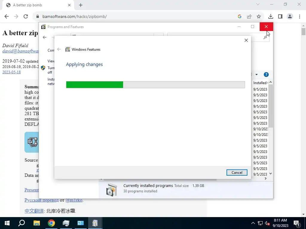This screenshot has height=229, width=306.
Task: Open help in Programs and Features
Action: tap(266, 75)
